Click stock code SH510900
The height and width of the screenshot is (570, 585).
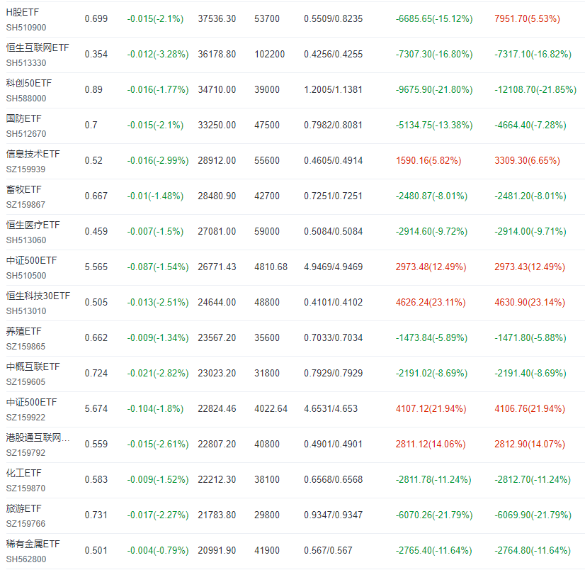click(x=26, y=28)
